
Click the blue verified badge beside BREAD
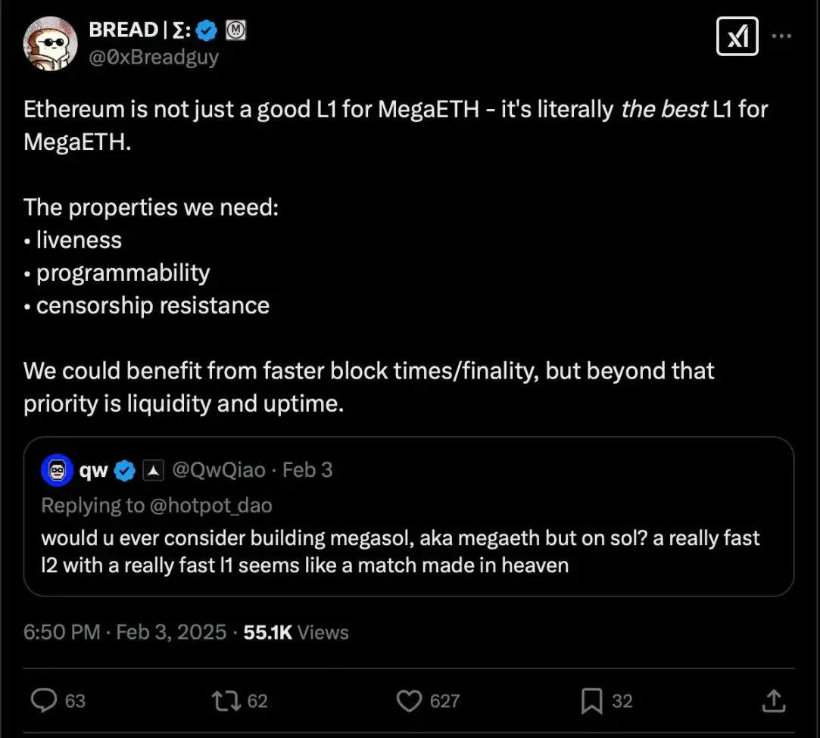tap(207, 31)
